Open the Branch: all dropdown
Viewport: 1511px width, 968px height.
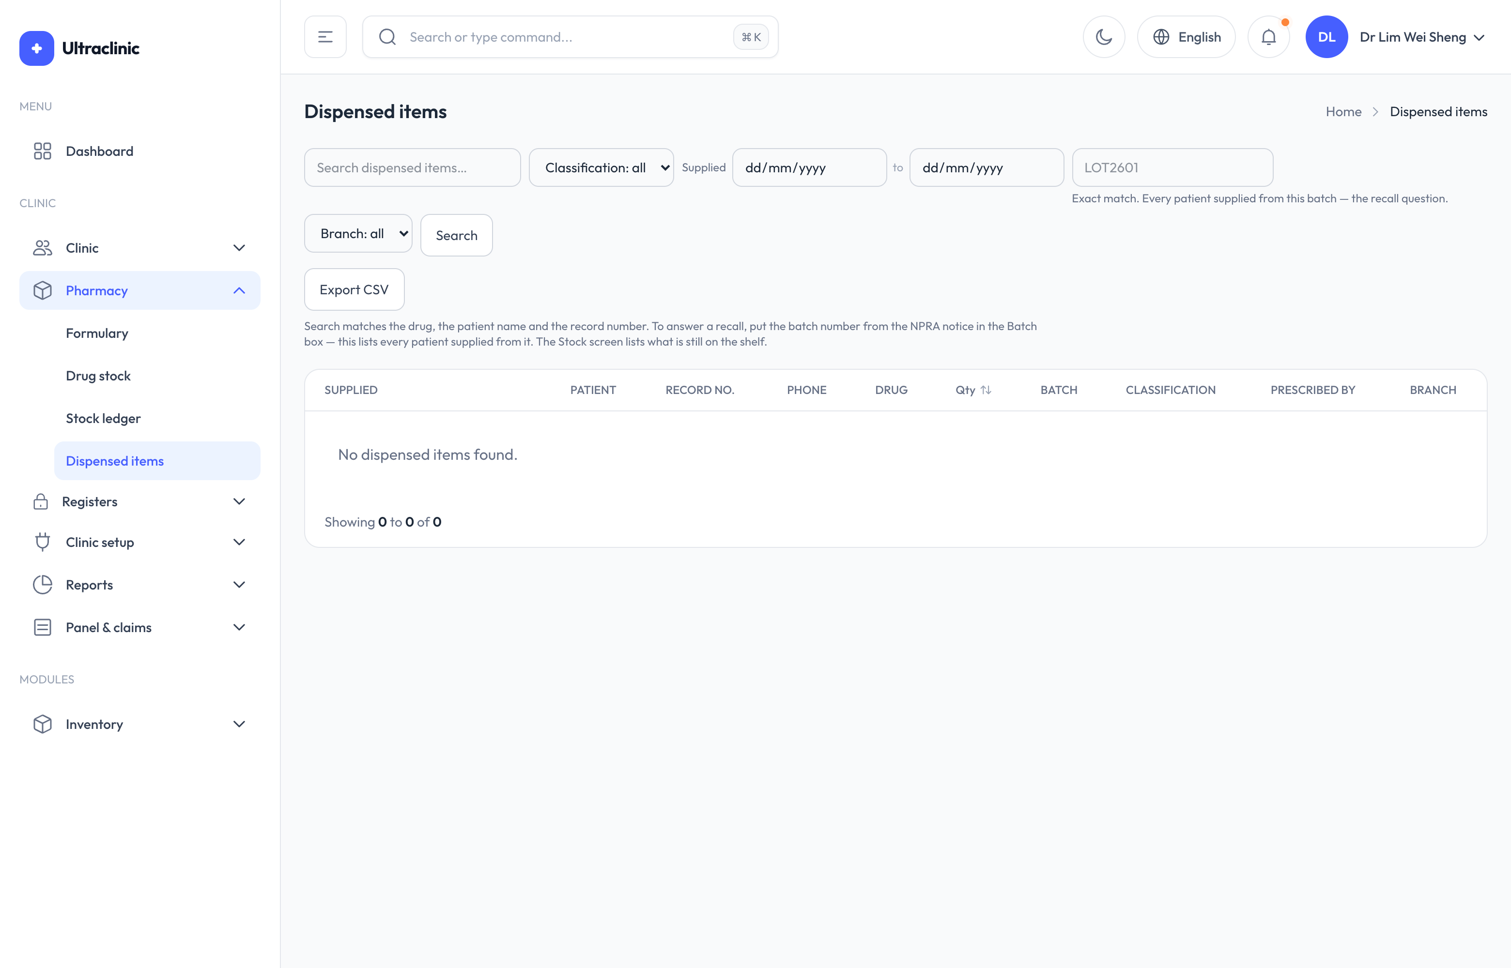point(358,234)
